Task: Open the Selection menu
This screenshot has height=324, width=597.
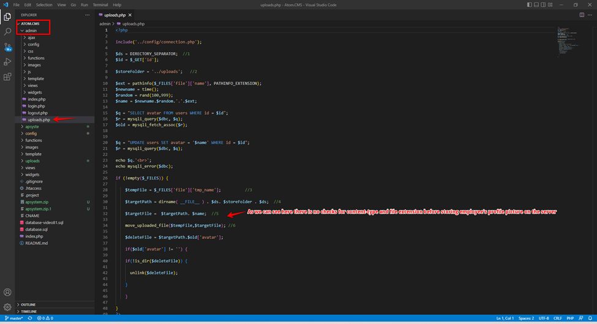Action: point(44,5)
